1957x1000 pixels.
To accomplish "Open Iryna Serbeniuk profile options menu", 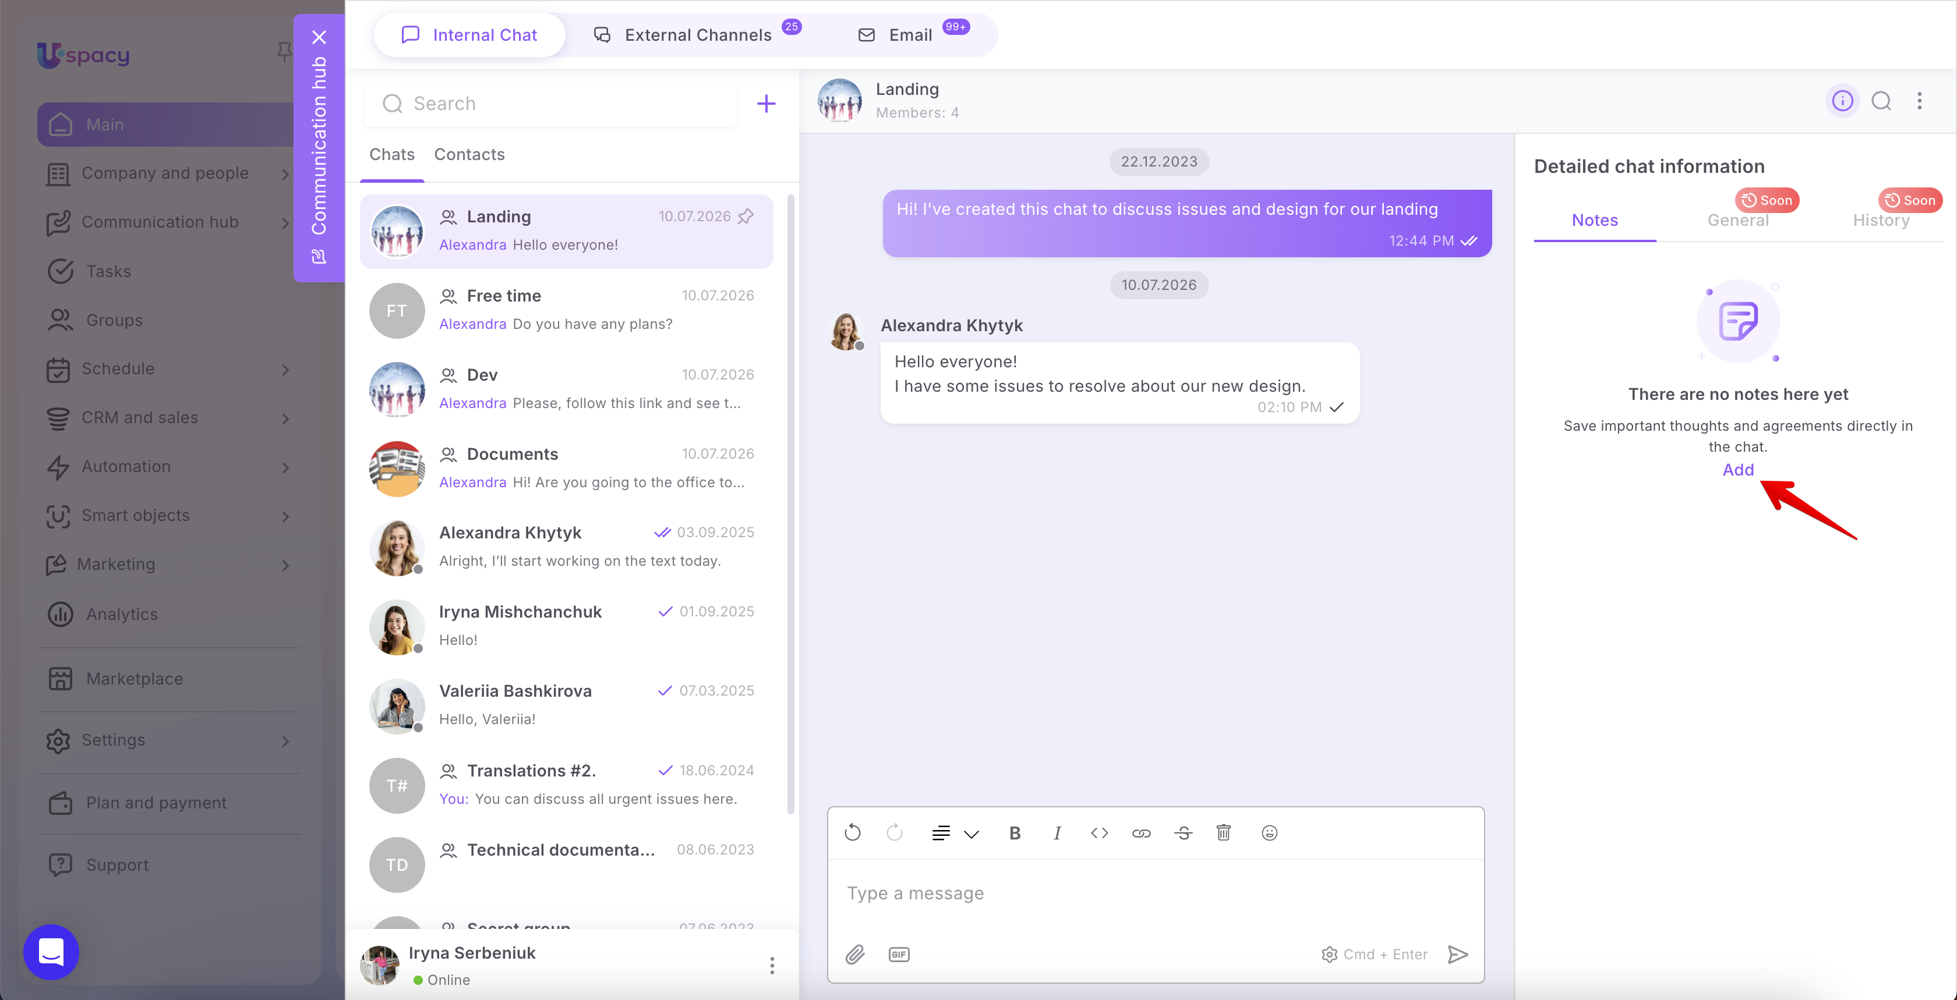I will pyautogui.click(x=772, y=965).
